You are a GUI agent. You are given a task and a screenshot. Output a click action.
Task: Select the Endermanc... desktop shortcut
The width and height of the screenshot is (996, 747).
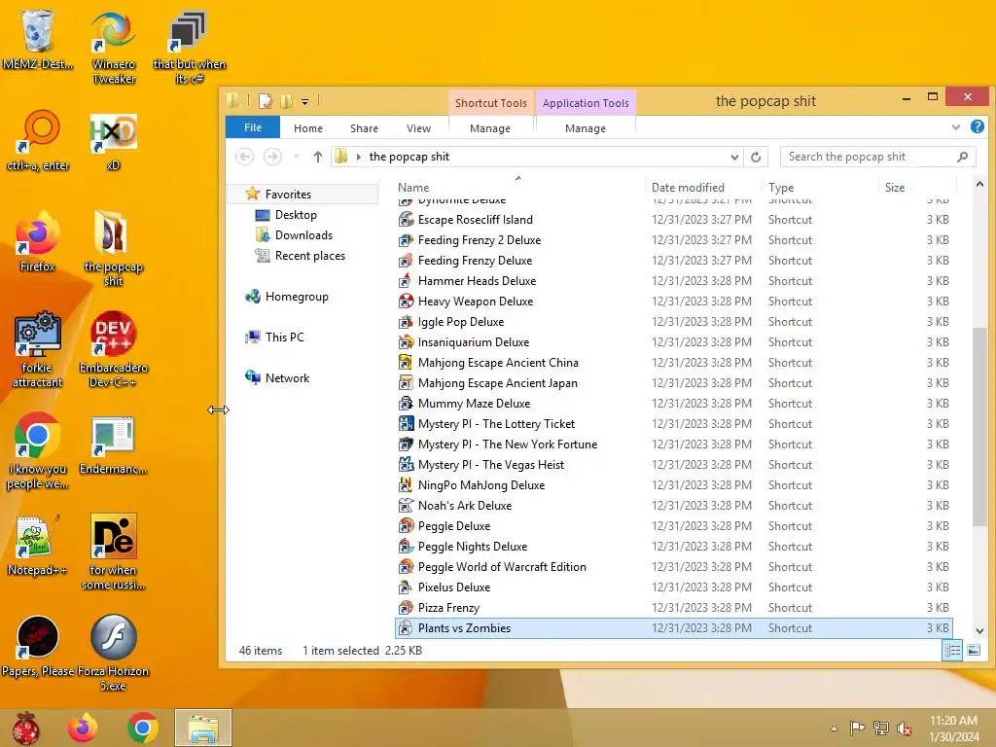coord(113,444)
